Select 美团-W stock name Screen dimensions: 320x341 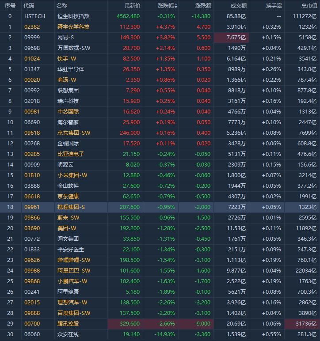[67, 228]
